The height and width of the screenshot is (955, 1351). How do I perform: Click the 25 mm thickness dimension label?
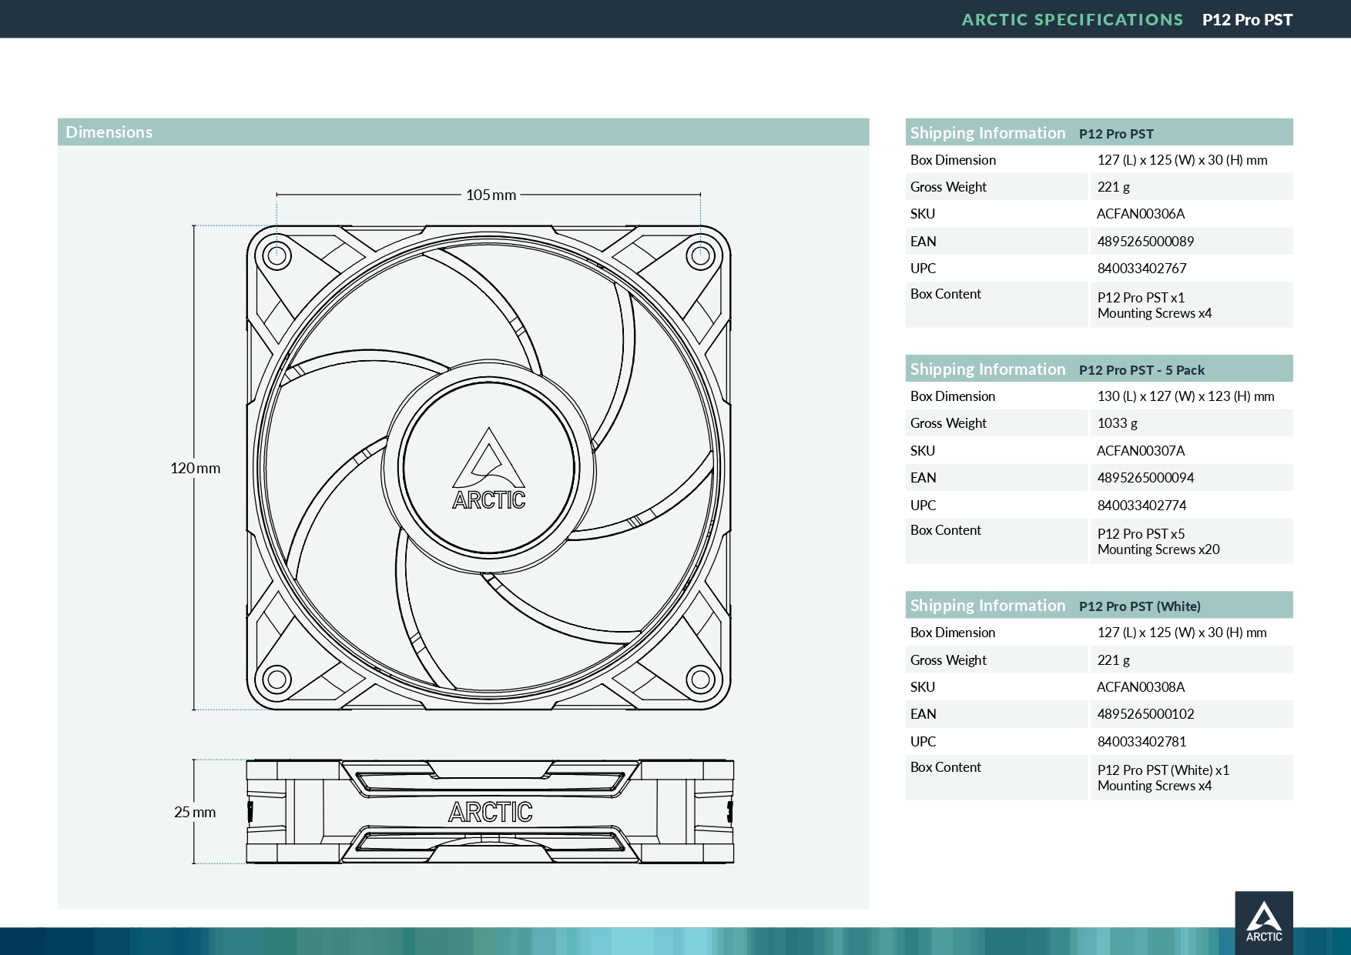[x=195, y=812]
